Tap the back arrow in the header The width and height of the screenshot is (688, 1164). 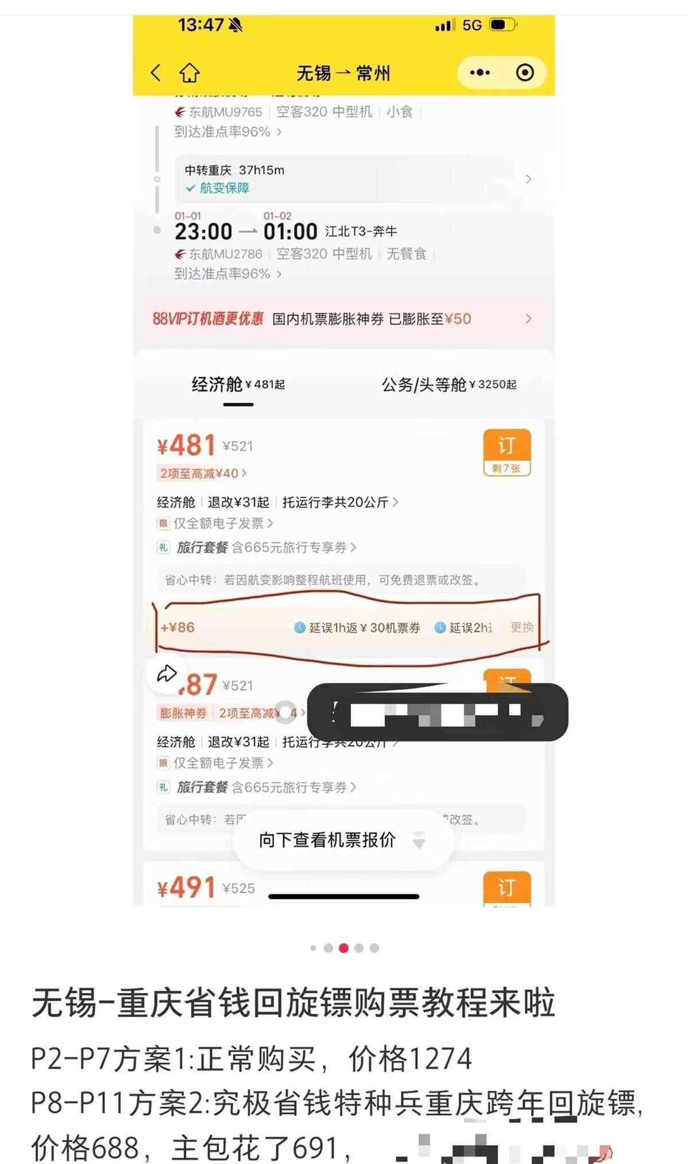point(155,73)
